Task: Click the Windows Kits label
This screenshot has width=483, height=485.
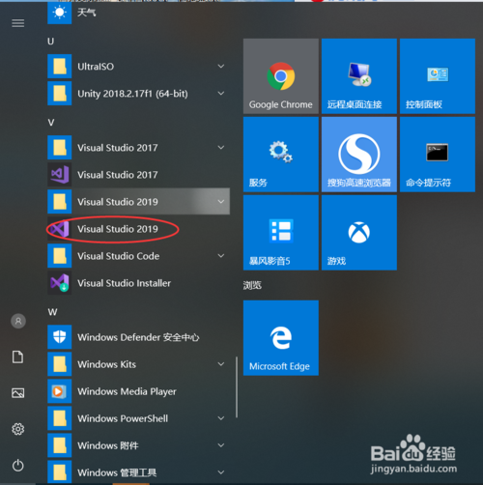Action: [x=106, y=364]
